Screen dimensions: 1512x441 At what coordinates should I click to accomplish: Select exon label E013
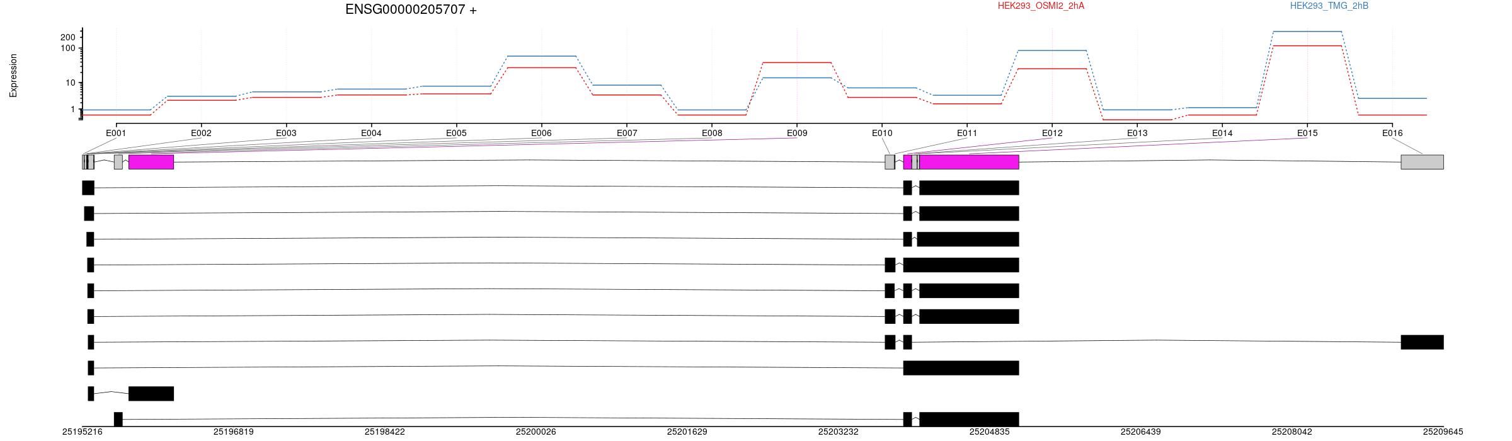[1137, 133]
